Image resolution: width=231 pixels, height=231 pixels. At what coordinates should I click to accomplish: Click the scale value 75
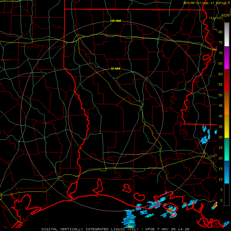pos(220,42)
